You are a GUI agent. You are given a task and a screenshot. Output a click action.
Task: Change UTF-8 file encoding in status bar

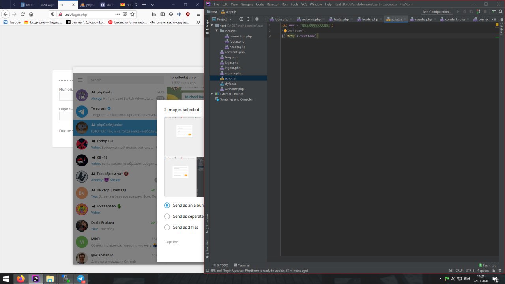(x=470, y=271)
